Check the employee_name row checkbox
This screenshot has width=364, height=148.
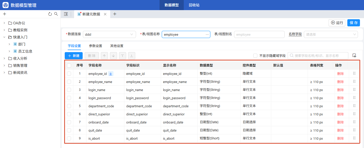tap(69, 82)
